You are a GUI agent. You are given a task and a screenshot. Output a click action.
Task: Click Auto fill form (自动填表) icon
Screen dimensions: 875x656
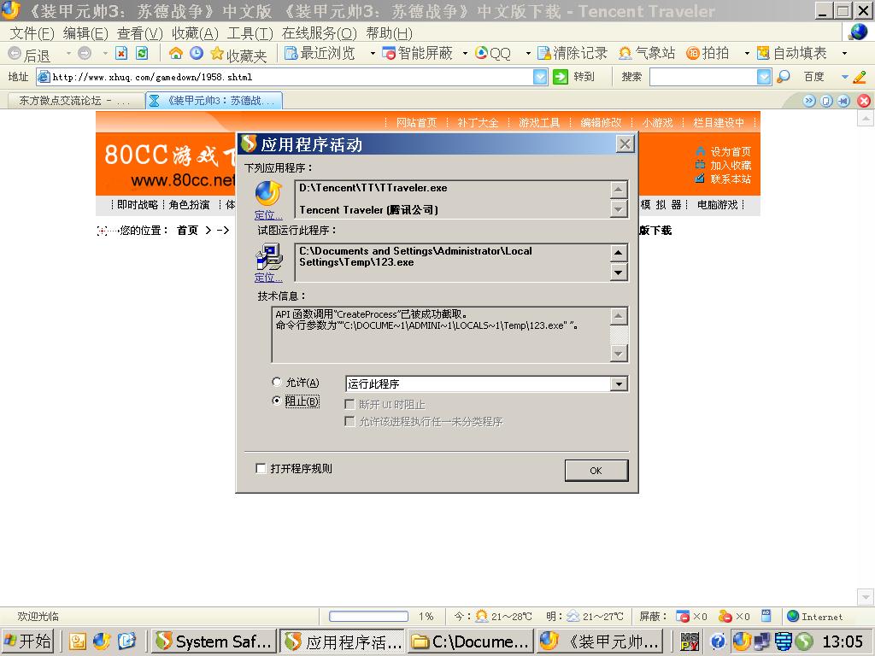pyautogui.click(x=763, y=53)
